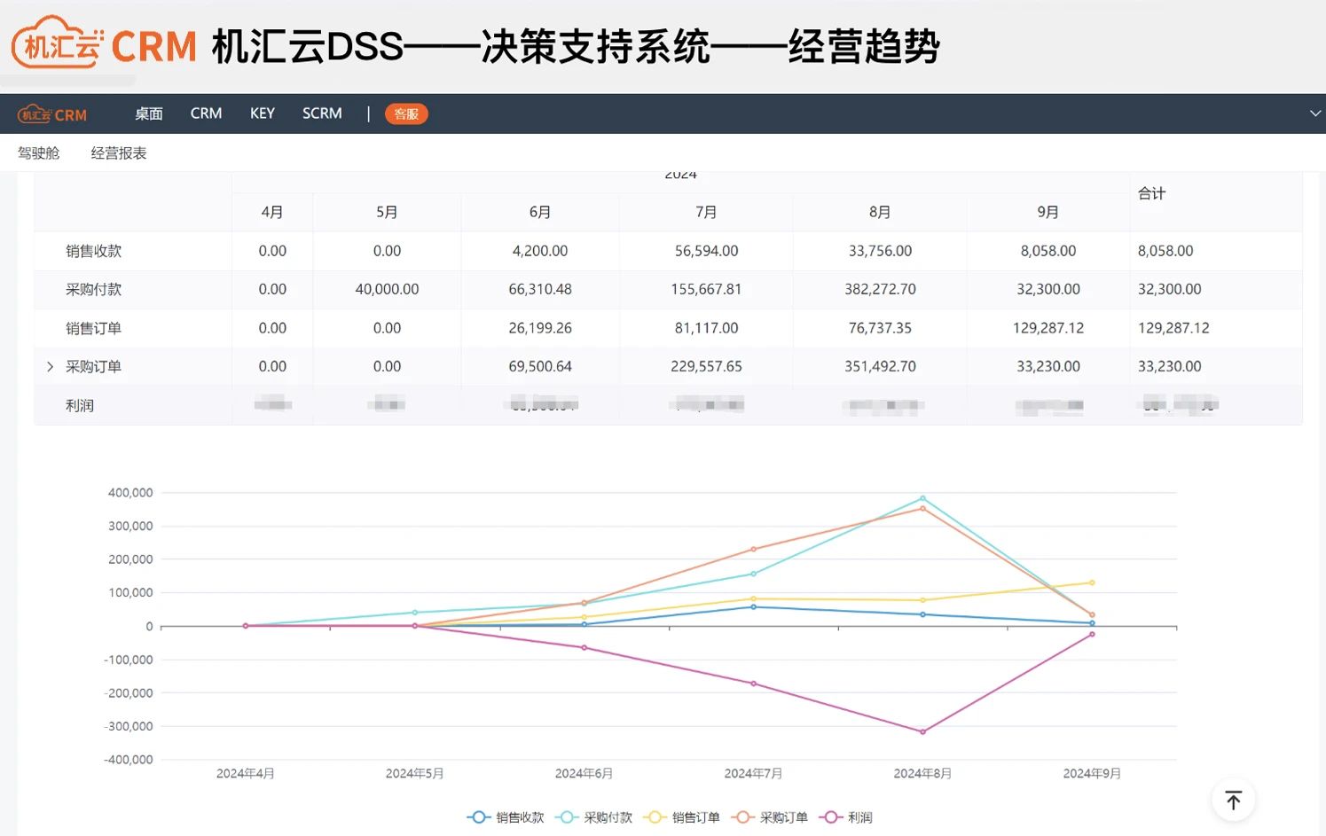Open the 桌面 menu

tap(149, 113)
